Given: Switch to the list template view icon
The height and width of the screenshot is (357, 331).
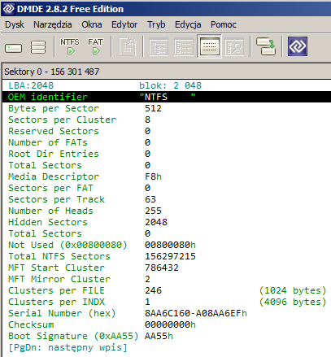Looking at the screenshot, I should pos(184,47).
